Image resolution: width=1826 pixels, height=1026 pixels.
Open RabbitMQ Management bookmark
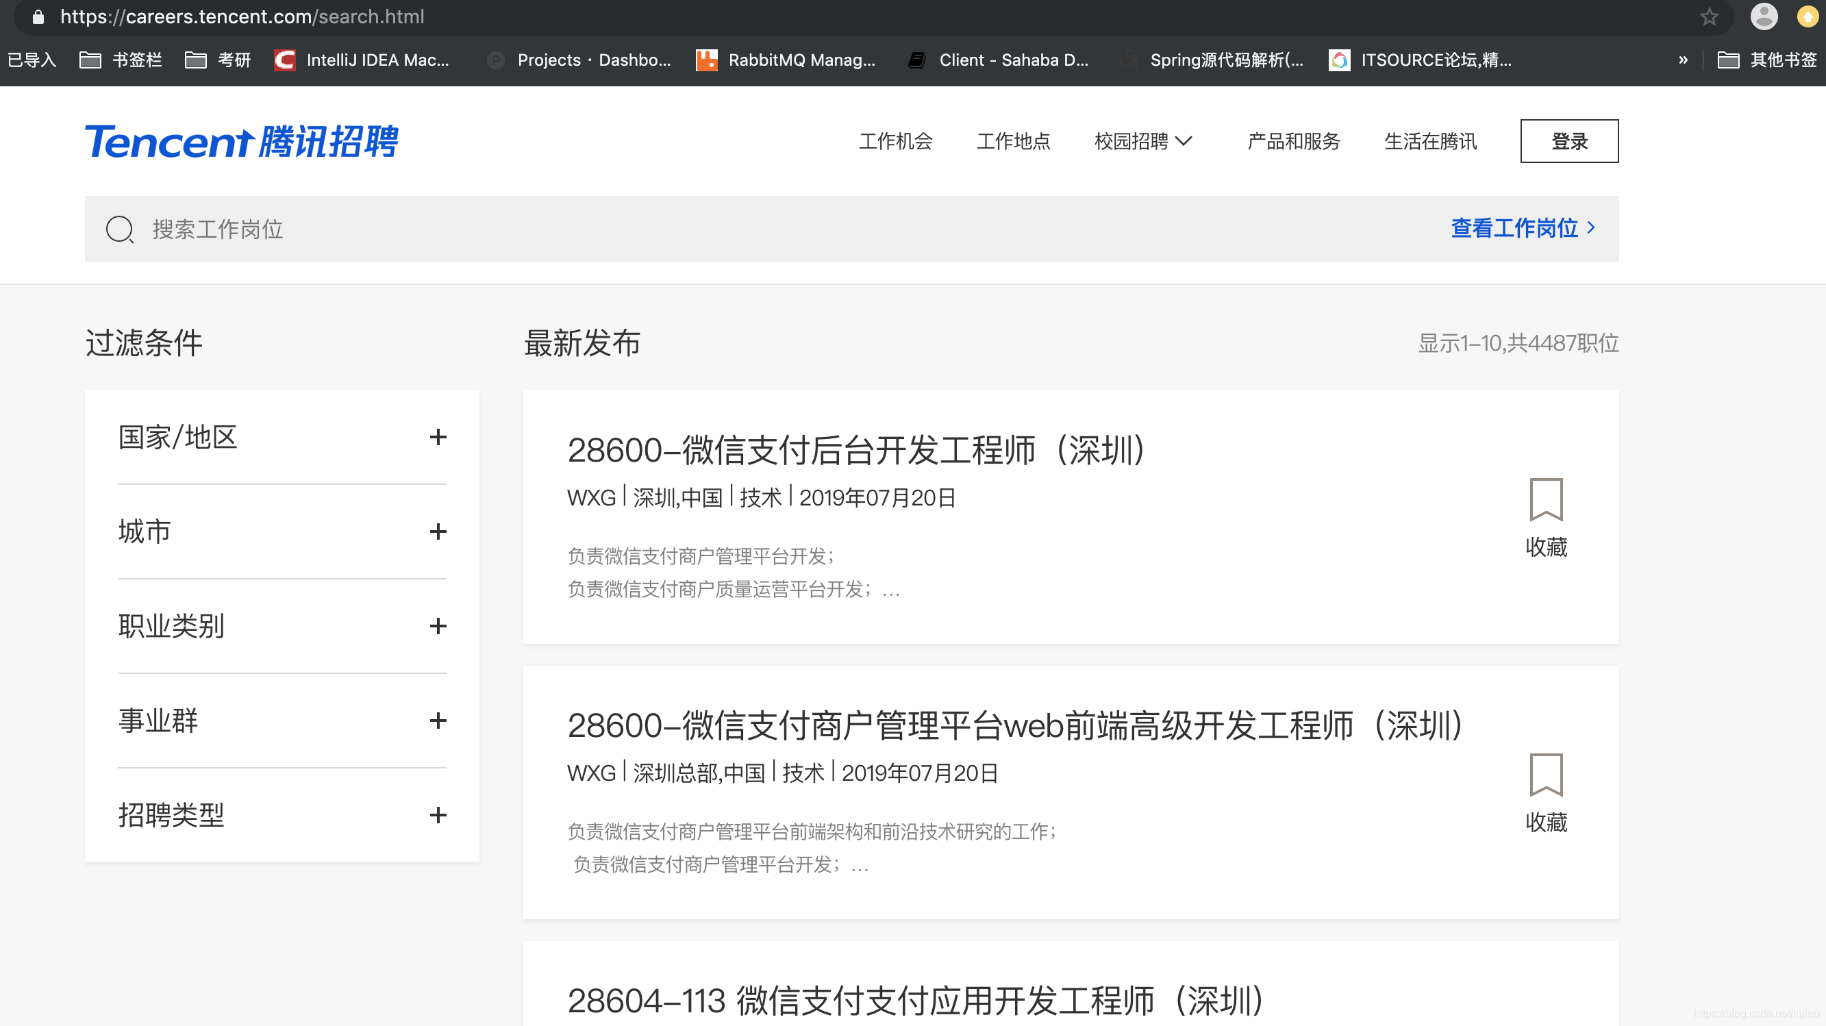tap(786, 60)
